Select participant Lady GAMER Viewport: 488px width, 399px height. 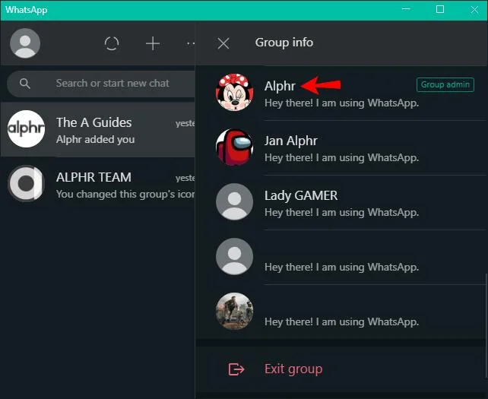click(x=341, y=202)
